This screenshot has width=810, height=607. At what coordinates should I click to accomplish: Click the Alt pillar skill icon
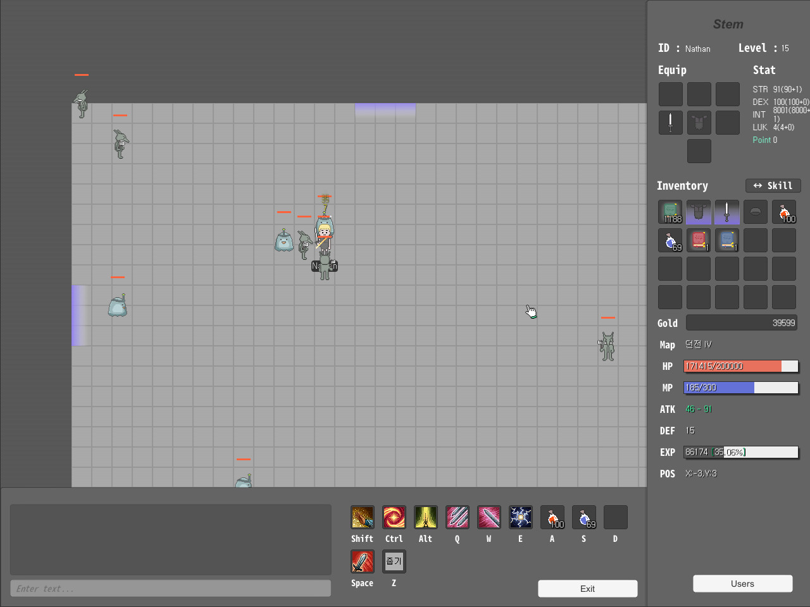point(425,517)
